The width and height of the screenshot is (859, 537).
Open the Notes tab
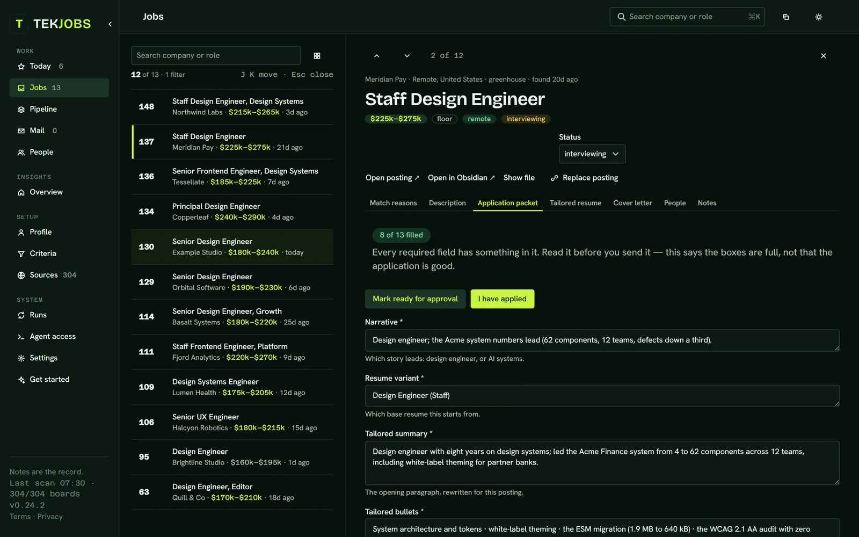(x=707, y=203)
